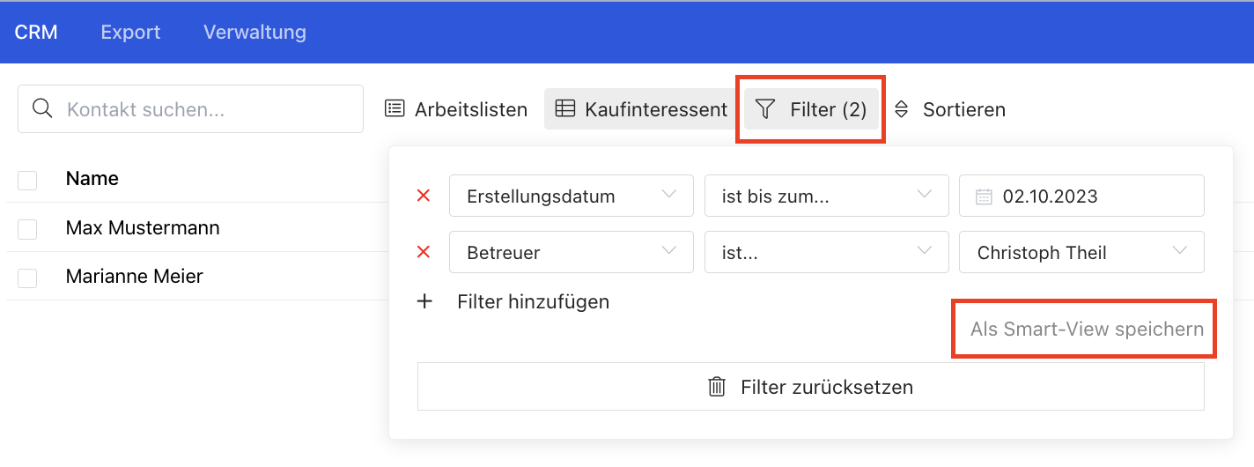1254x467 pixels.
Task: Remove the Erstellungsdatum filter with red X
Action: 423,196
